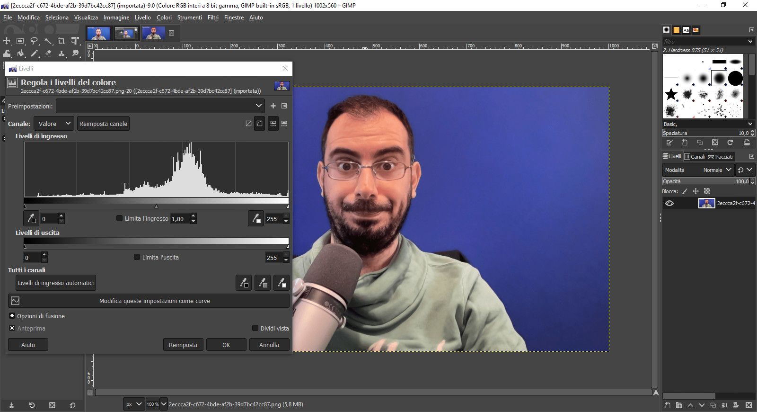Select the Warp Transform tool
This screenshot has width=757, height=412.
7,54
